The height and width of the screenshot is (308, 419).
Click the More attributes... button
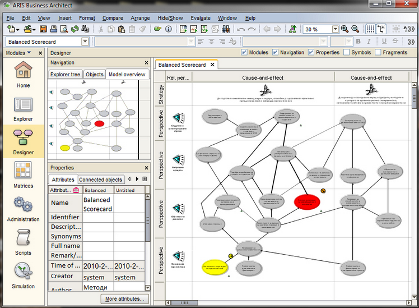pos(125,298)
